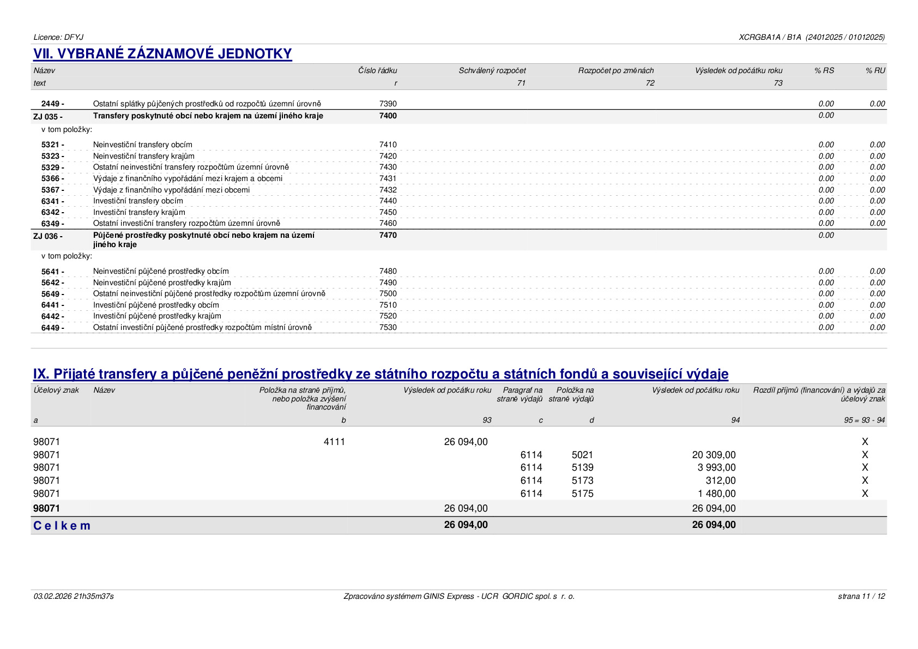
Task: Click položka 5175 in expenditure column
Action: [x=583, y=494]
